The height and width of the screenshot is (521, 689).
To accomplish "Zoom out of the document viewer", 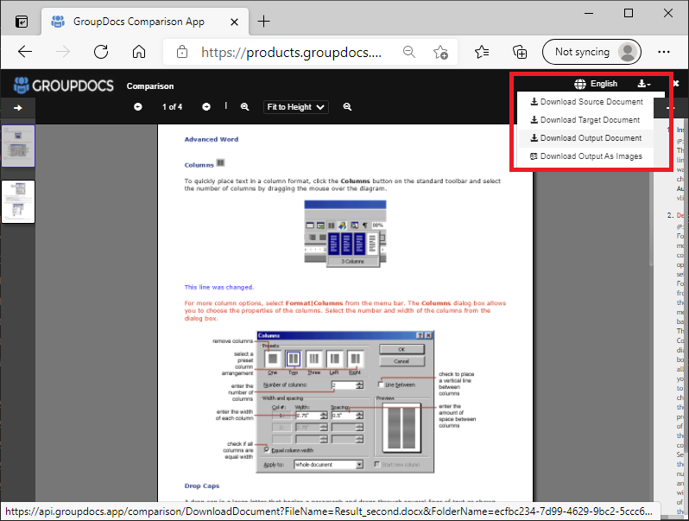I will click(x=347, y=107).
